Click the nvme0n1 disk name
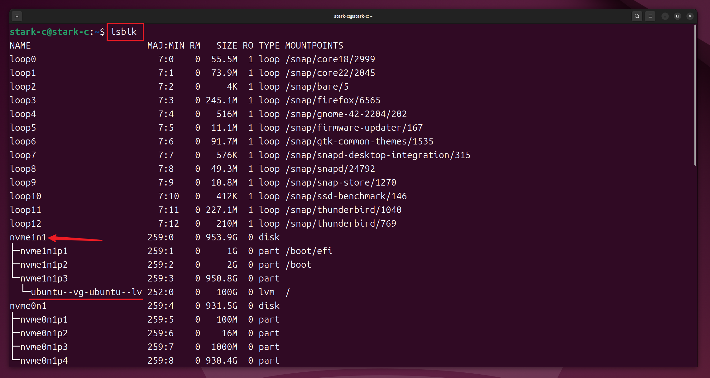The image size is (710, 378). pyautogui.click(x=28, y=306)
